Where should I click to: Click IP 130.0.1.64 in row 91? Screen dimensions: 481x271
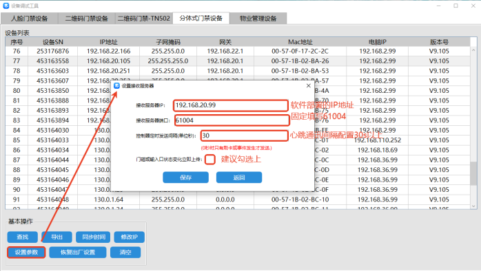coord(109,199)
